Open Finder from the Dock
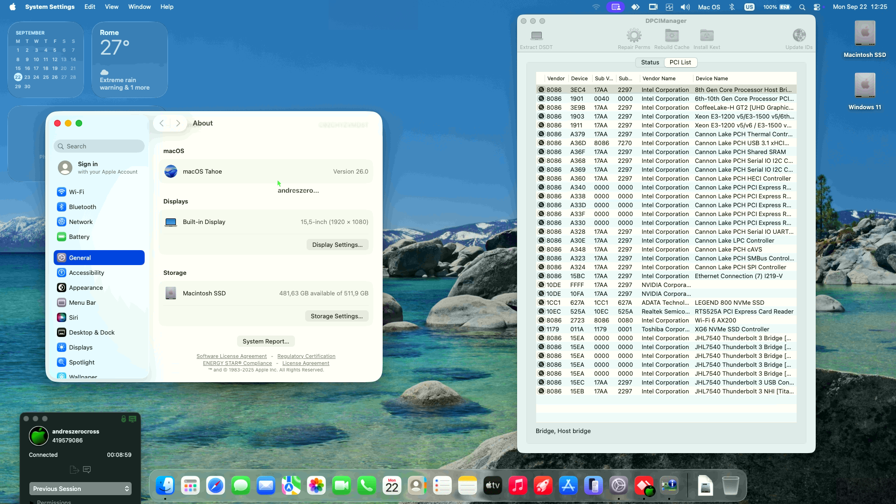Image resolution: width=896 pixels, height=504 pixels. (165, 486)
